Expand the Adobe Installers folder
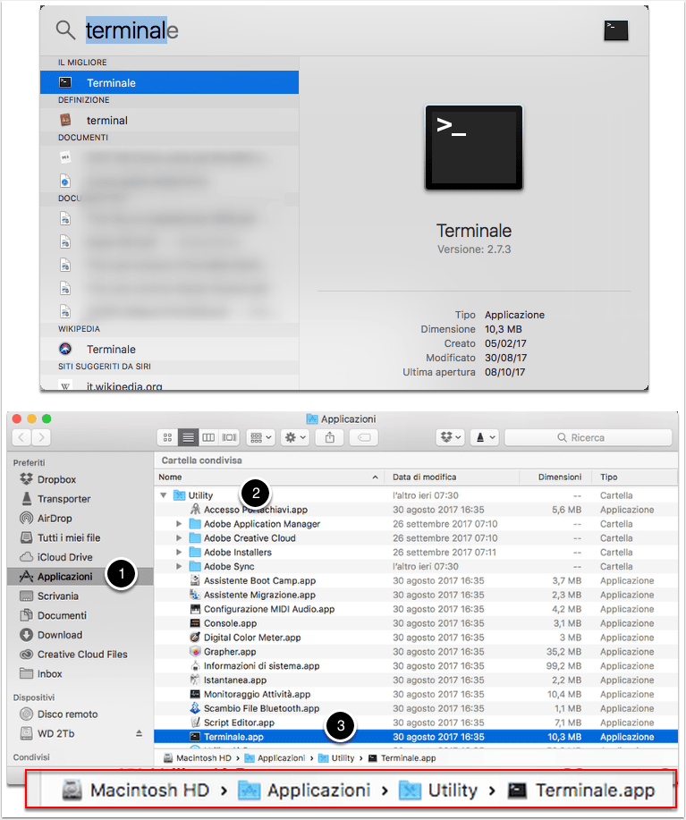Screen dimensions: 686x820 [x=179, y=552]
